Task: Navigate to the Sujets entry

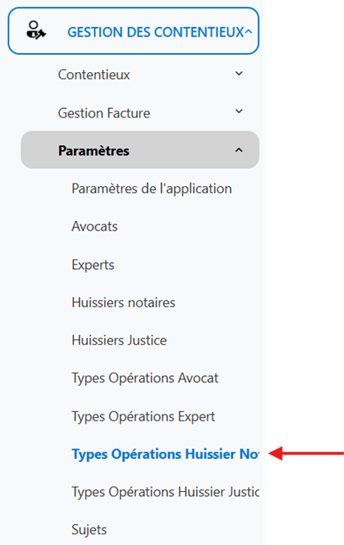Action: point(89,530)
